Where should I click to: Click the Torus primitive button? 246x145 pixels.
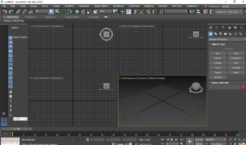click(x=218, y=68)
